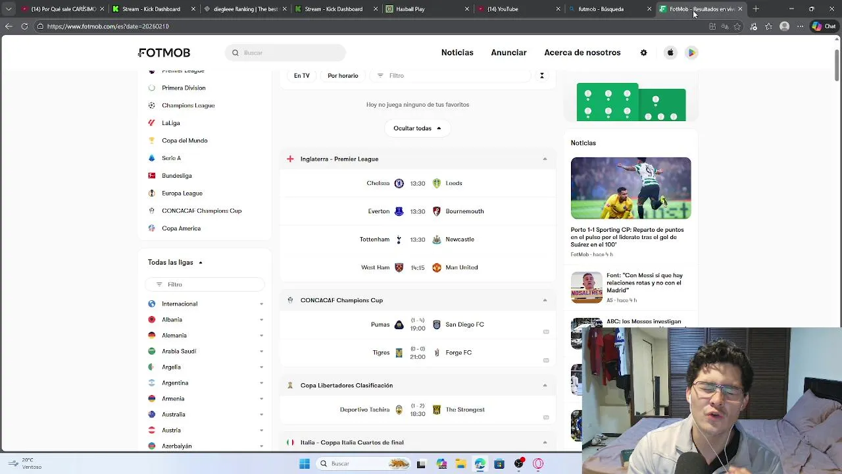Toggle the expand-all matches arrows icon

542,76
